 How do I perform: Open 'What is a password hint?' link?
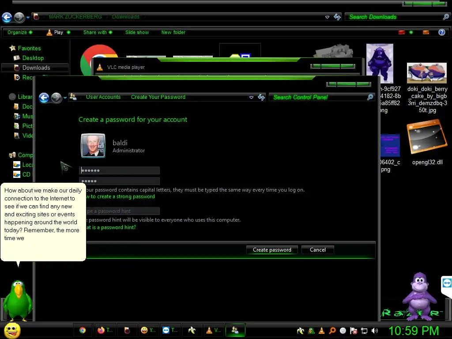tap(111, 227)
